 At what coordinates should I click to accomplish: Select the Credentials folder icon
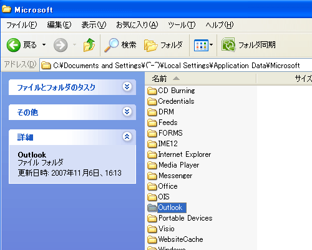tap(152, 101)
